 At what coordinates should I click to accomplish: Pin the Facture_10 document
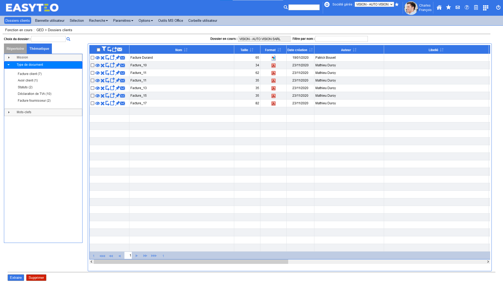[x=117, y=66]
